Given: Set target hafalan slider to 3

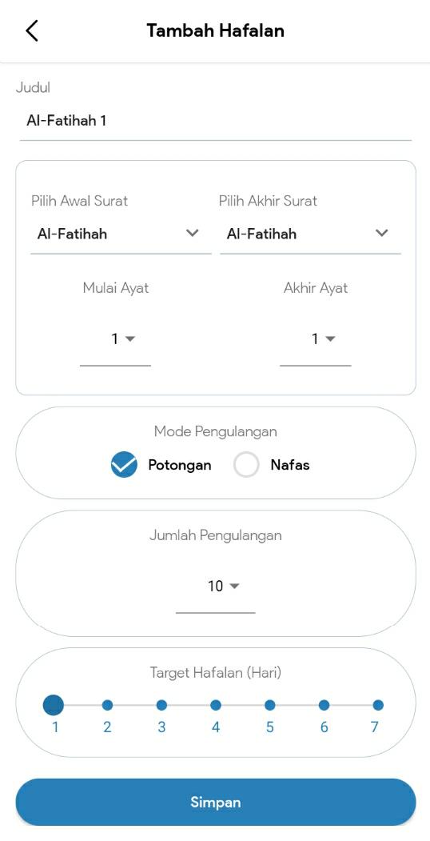Looking at the screenshot, I should (161, 705).
